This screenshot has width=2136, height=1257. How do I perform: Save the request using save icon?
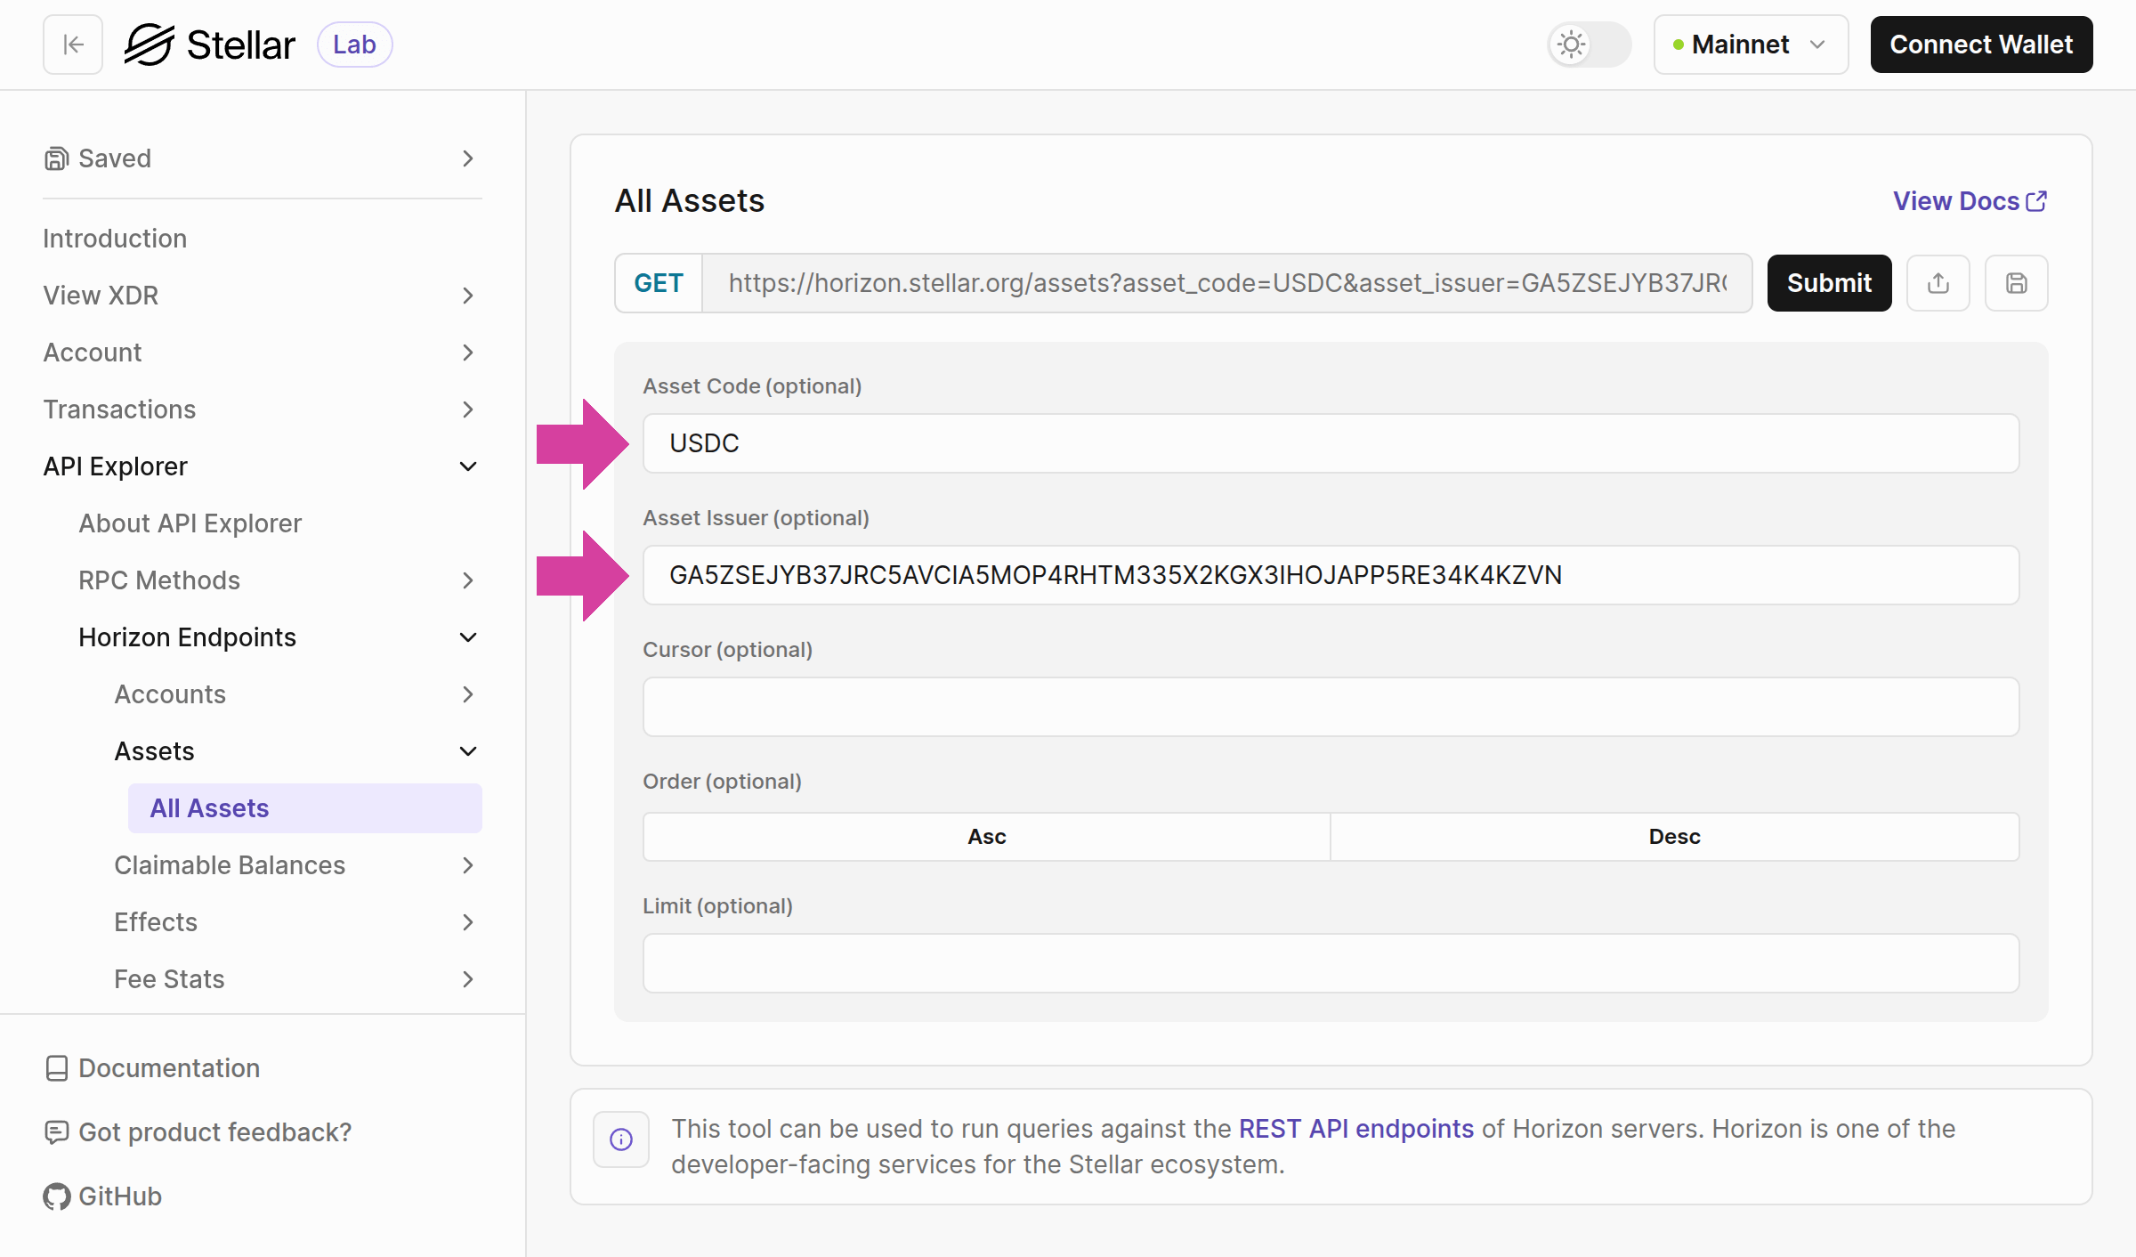[x=2016, y=283]
